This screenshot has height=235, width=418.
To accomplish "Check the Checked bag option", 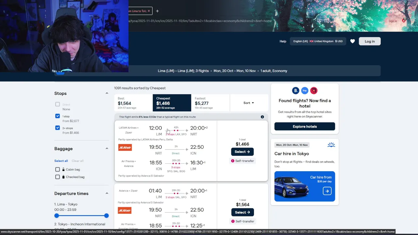I will click(57, 177).
